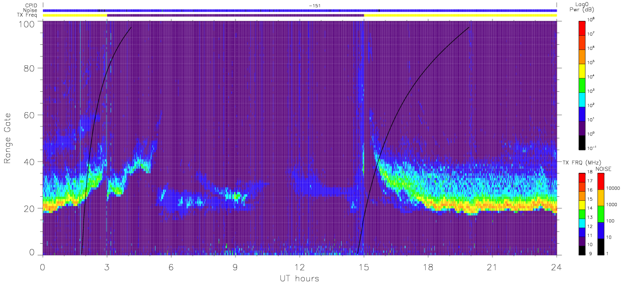626x289 pixels.
Task: Click the "CPID" label at top left
Action: tap(31, 5)
